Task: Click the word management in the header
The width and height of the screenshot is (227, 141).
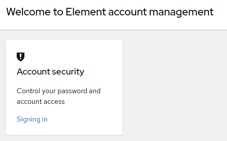Action: (181, 12)
